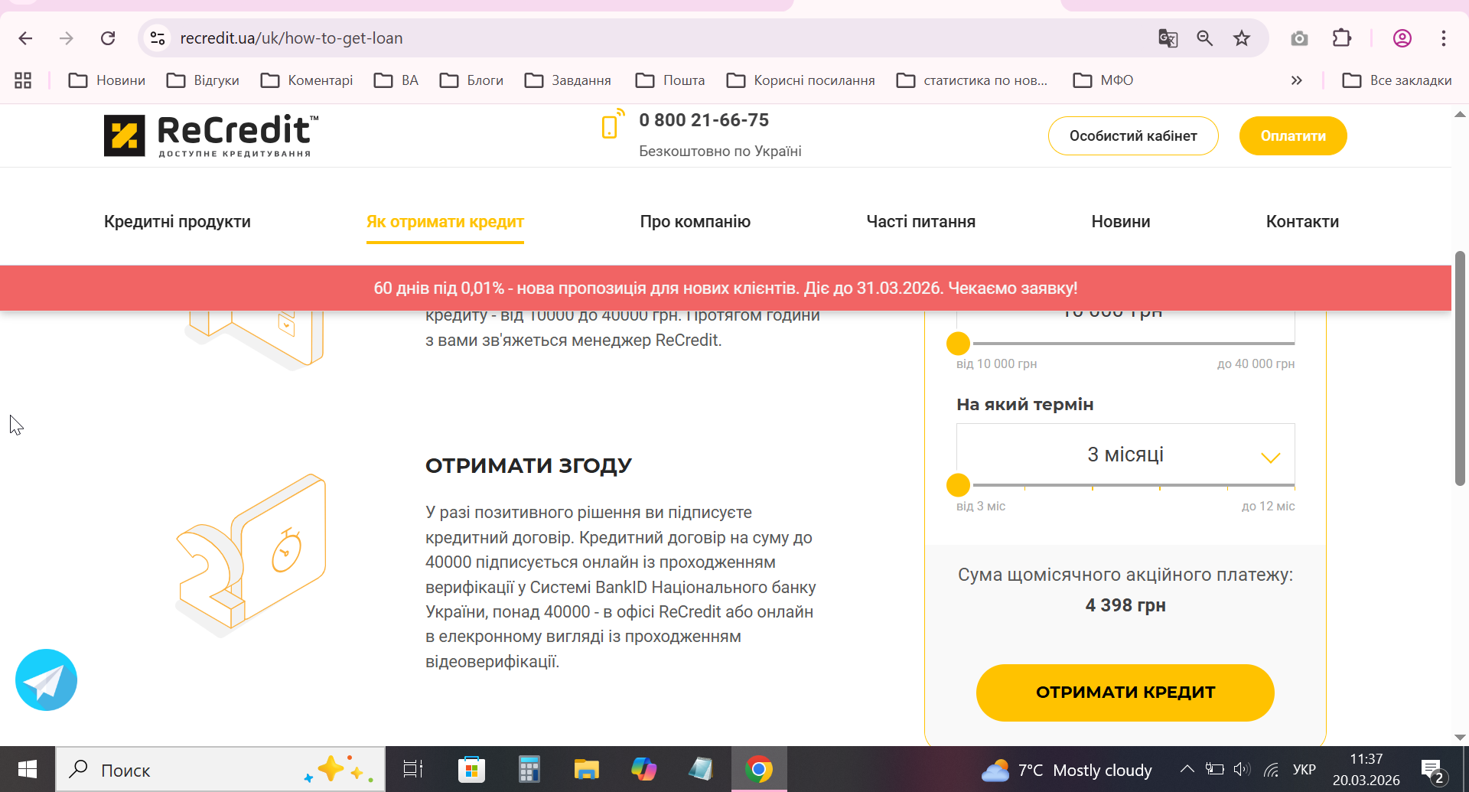Screen dimensions: 1469x792
Task: Open the zoom magnifier icon in address bar
Action: click(x=1205, y=38)
